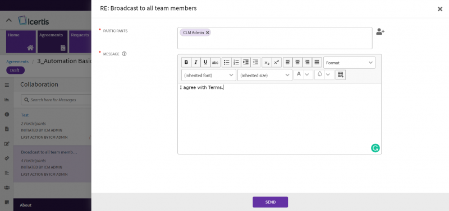Expand the font color picker arrow

tap(307, 74)
